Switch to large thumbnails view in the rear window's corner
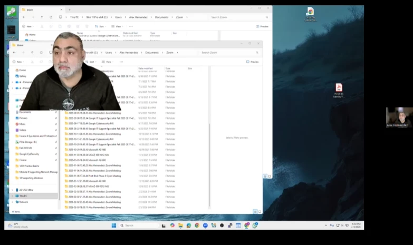Image resolution: width=413 pixels, height=245 pixels. pyautogui.click(x=270, y=177)
